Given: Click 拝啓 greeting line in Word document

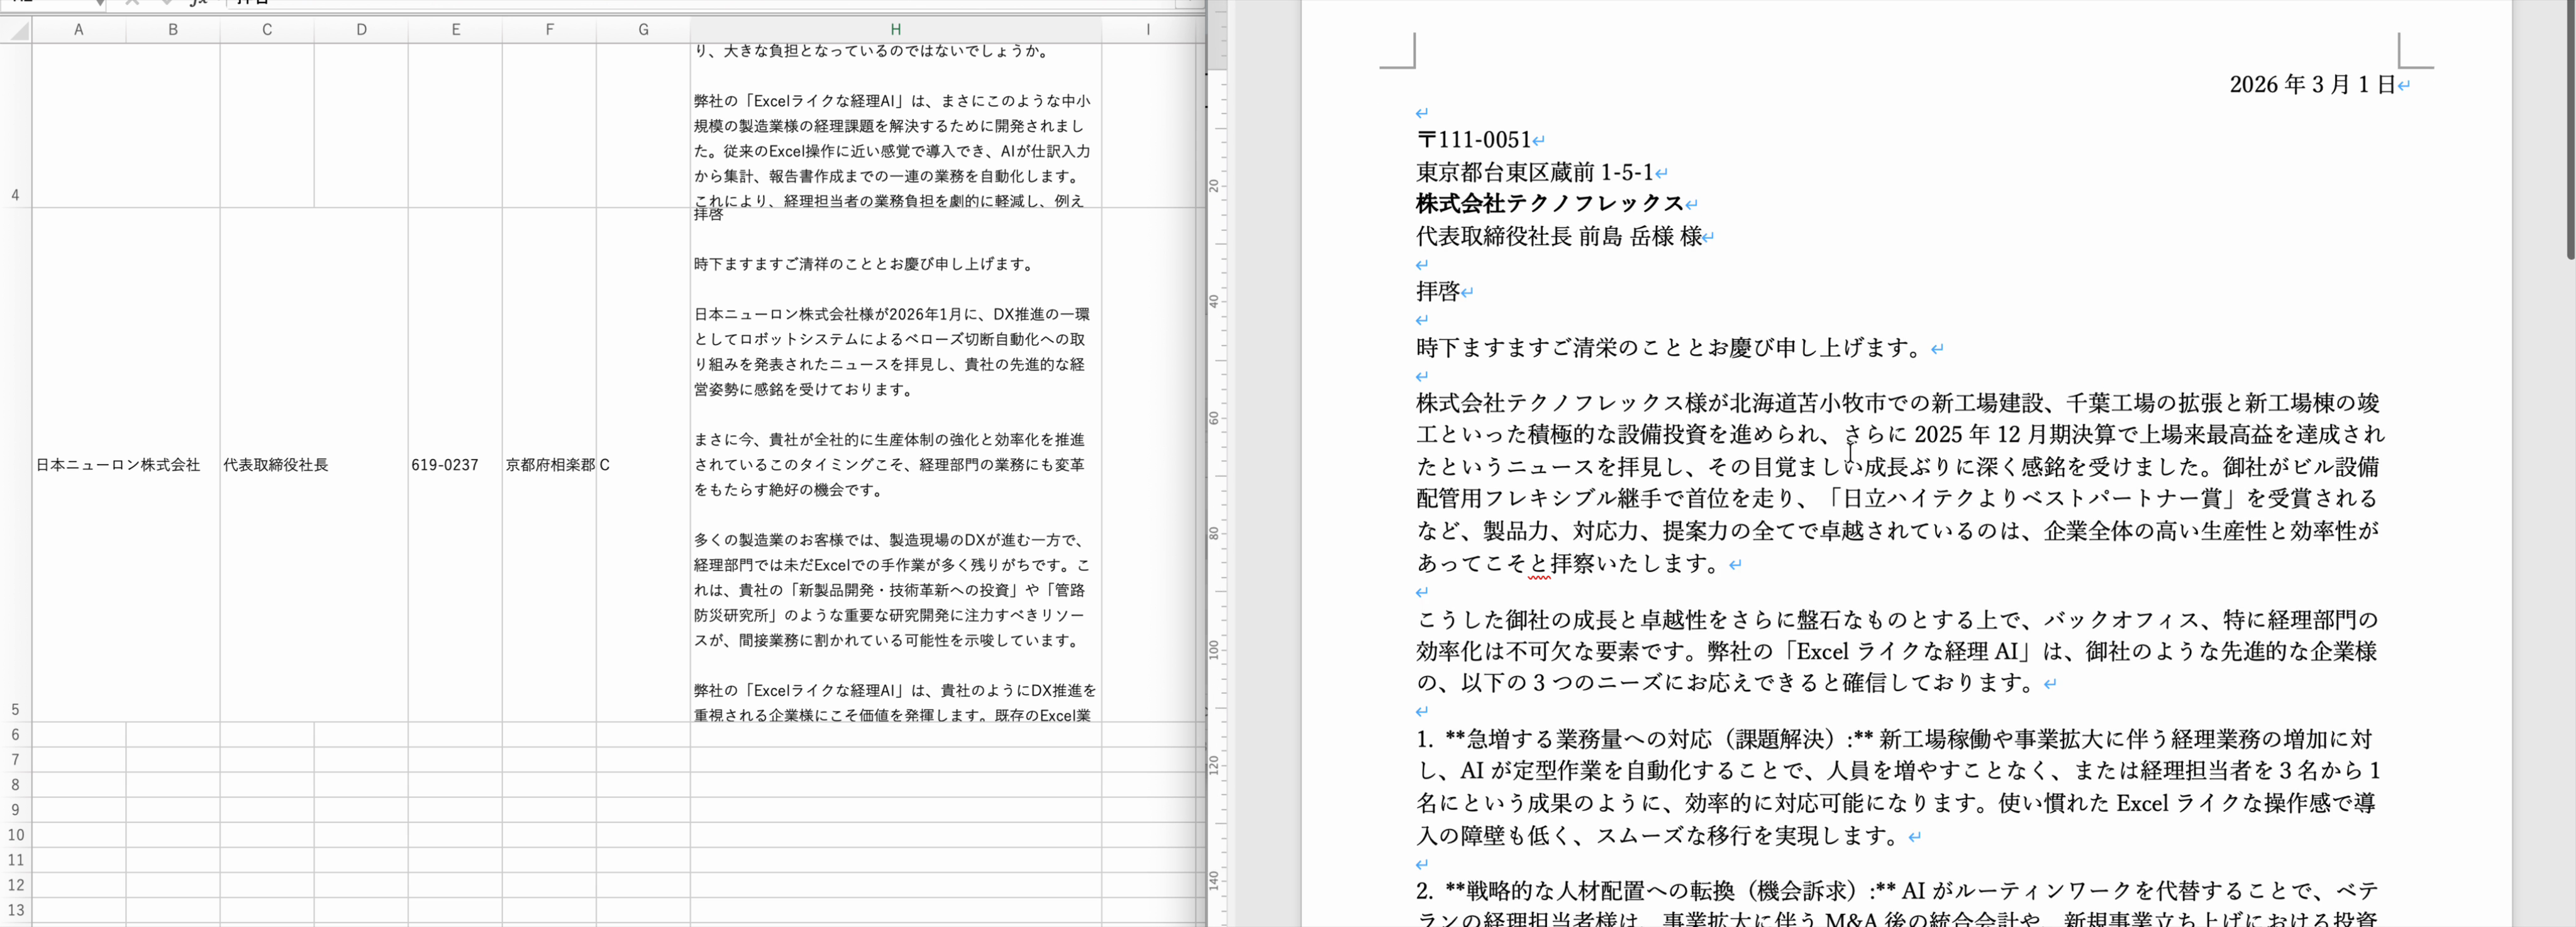Looking at the screenshot, I should [1438, 292].
